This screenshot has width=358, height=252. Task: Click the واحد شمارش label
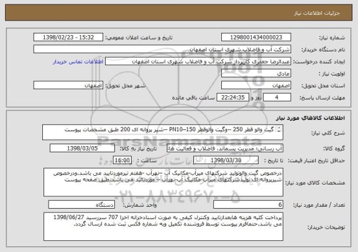click(140, 205)
